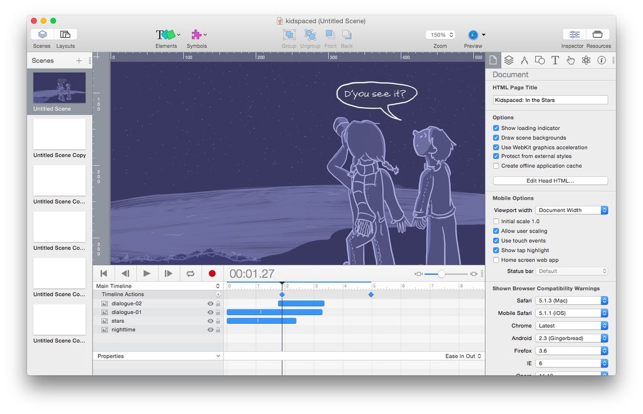Check Home screen web app option

[x=496, y=260]
